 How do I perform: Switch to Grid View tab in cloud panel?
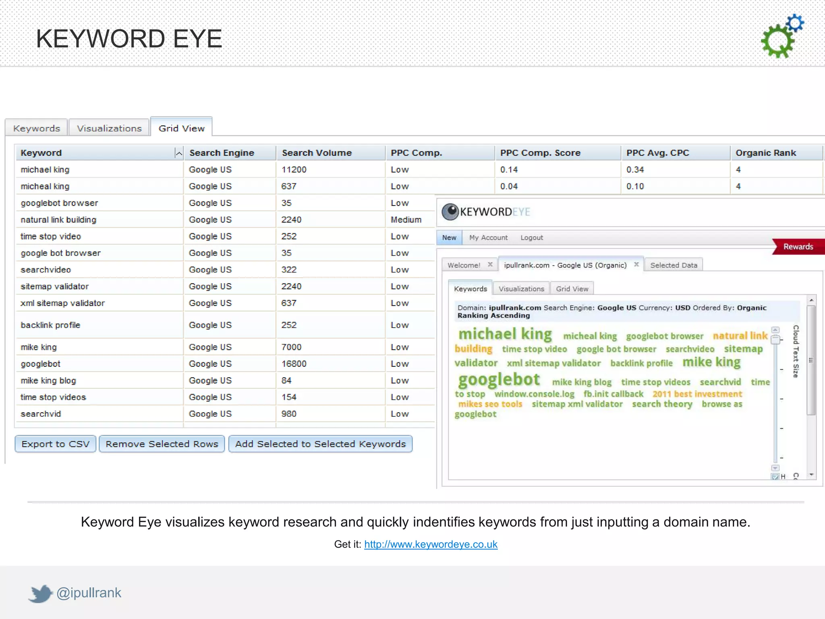(572, 289)
